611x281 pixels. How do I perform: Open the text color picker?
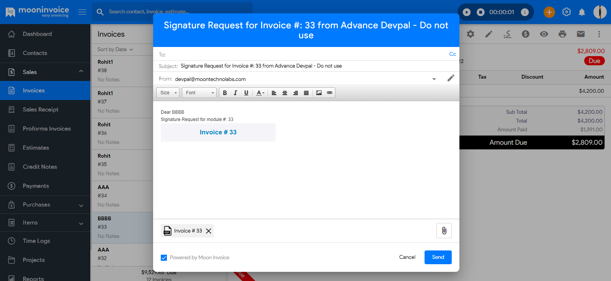[x=260, y=93]
